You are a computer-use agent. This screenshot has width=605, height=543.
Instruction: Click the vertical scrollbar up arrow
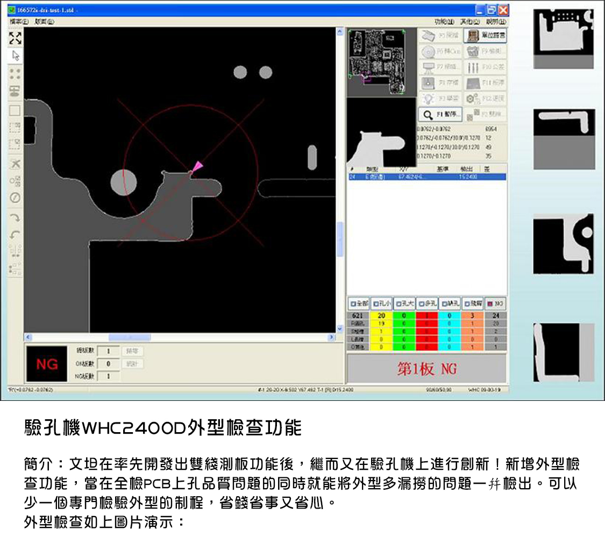click(x=339, y=32)
